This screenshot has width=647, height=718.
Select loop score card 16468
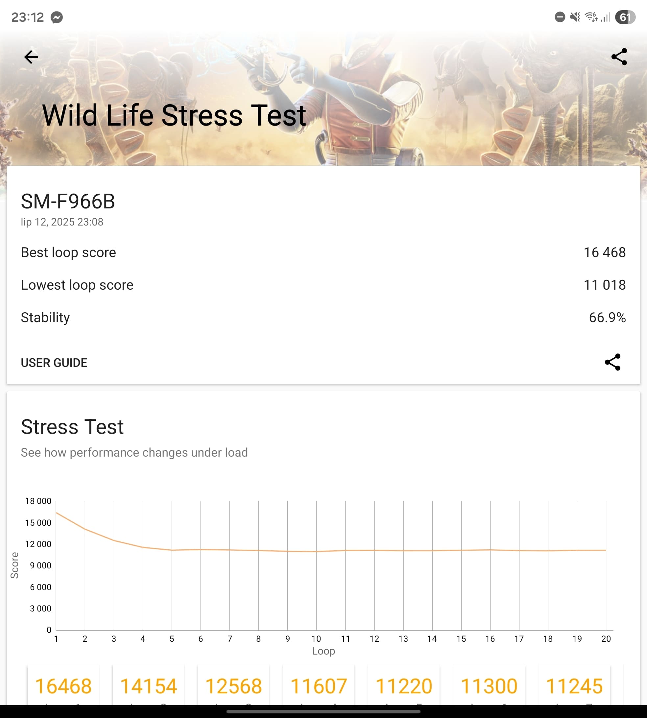pyautogui.click(x=63, y=685)
